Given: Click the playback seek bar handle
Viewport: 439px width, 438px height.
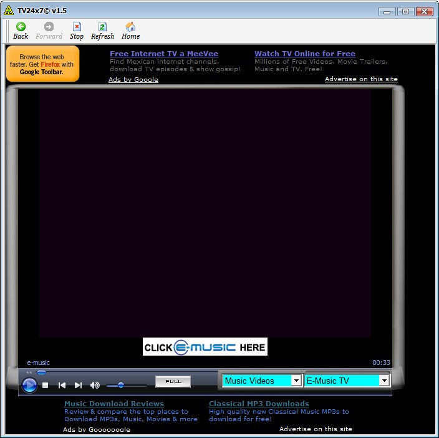Looking at the screenshot, I should [41, 372].
